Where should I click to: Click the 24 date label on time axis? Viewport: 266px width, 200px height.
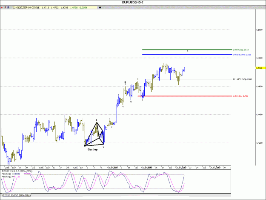(x=197, y=168)
